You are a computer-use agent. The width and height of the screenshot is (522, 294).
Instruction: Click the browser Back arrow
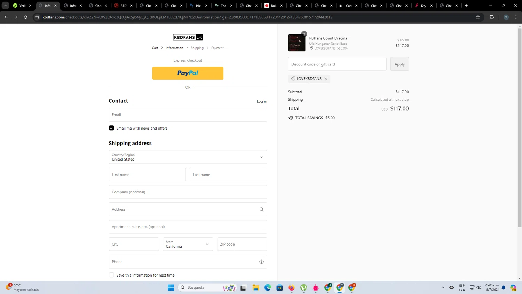click(x=6, y=17)
